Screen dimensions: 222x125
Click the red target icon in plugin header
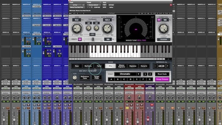click(171, 5)
